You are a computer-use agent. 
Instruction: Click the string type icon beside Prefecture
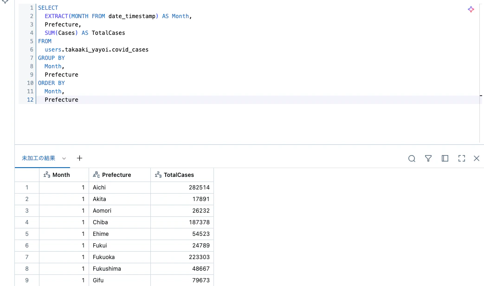click(x=97, y=175)
